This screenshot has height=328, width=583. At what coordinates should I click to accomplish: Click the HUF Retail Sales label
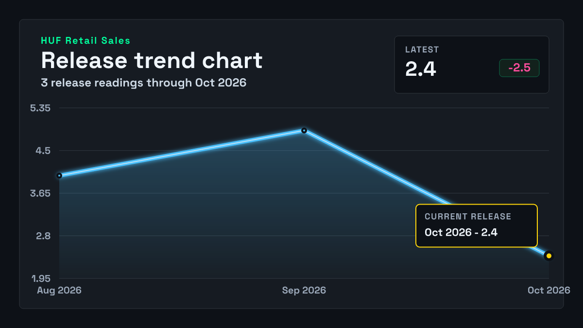click(86, 41)
